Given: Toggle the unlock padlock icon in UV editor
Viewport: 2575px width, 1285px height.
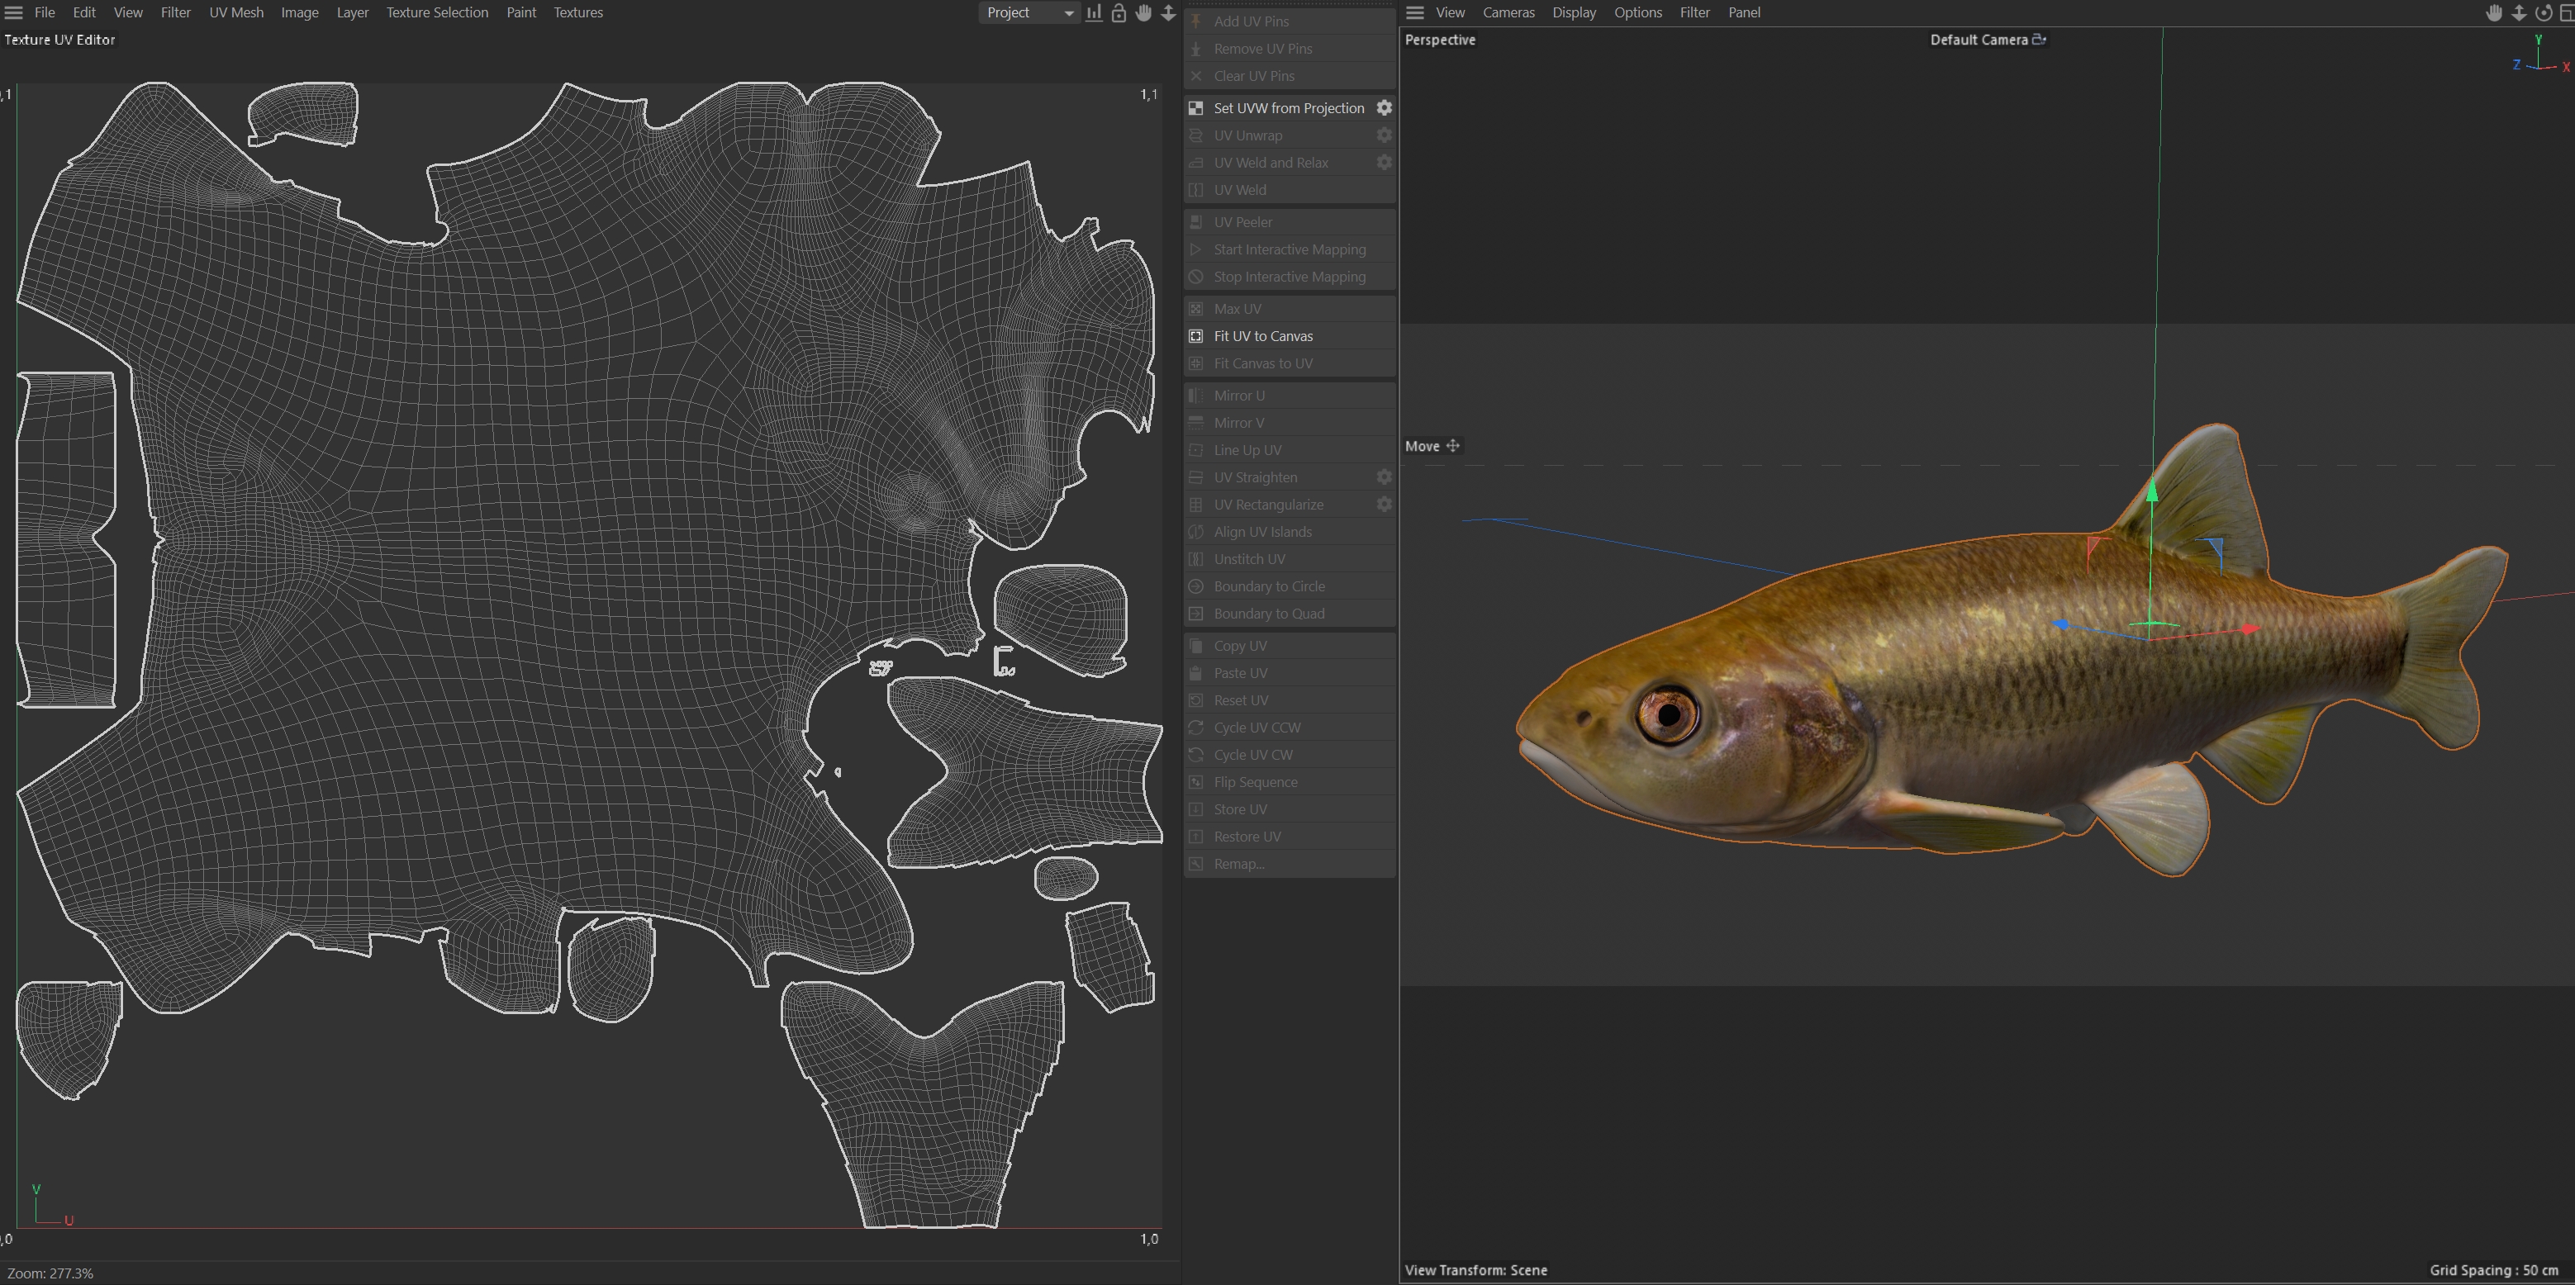Looking at the screenshot, I should coord(1119,13).
